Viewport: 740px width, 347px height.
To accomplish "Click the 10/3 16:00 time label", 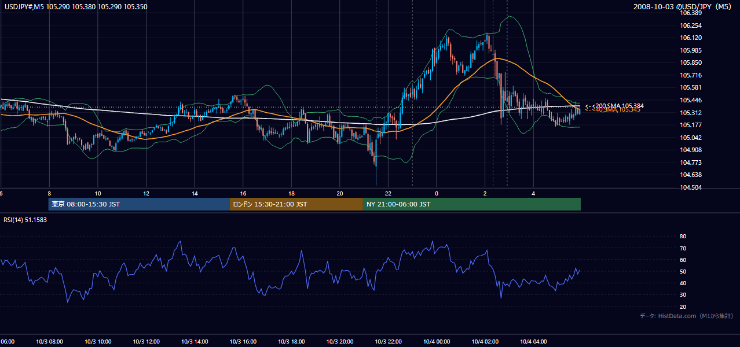I will (243, 341).
